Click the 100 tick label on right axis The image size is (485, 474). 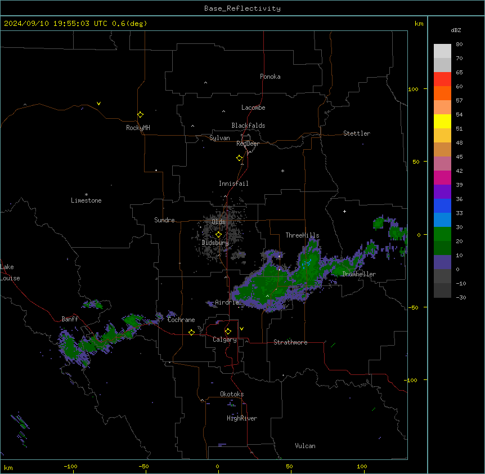[413, 89]
